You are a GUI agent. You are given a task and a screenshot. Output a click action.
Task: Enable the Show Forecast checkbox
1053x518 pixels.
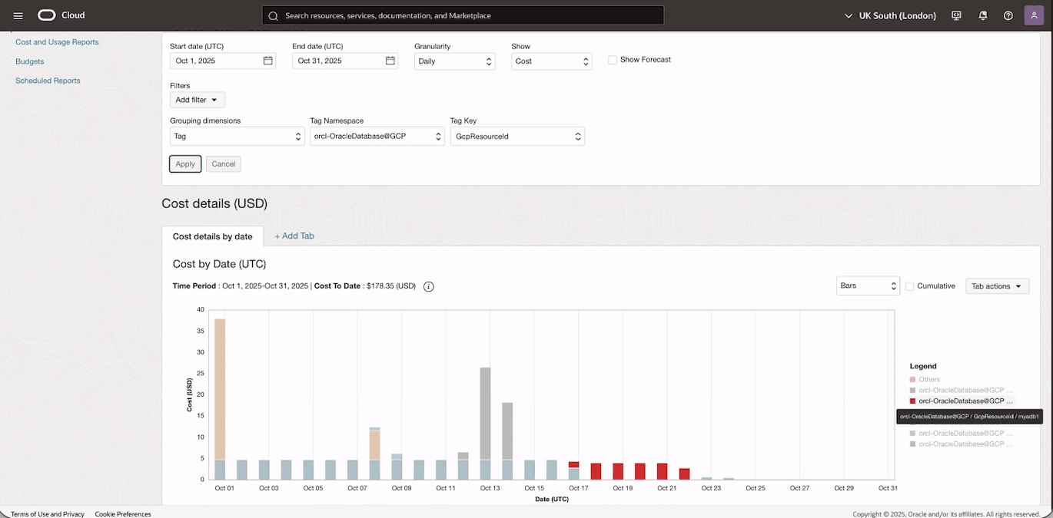[612, 59]
